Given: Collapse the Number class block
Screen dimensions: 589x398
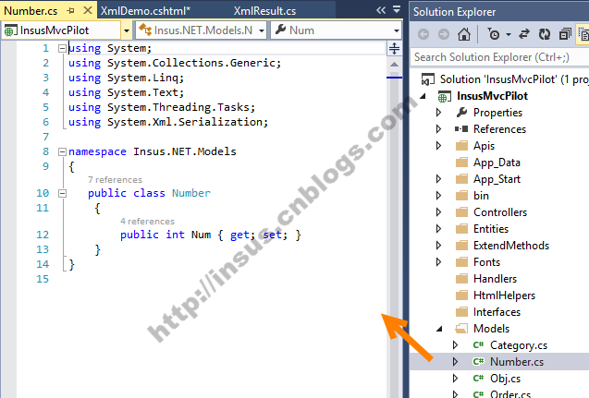Looking at the screenshot, I should pyautogui.click(x=62, y=194).
